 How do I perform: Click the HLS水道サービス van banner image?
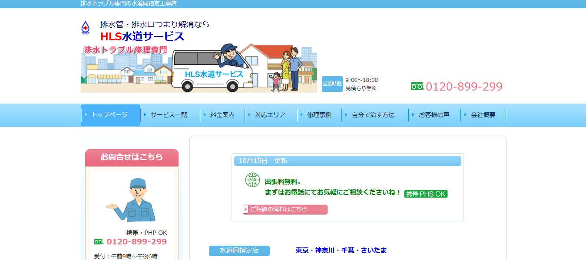[199, 68]
